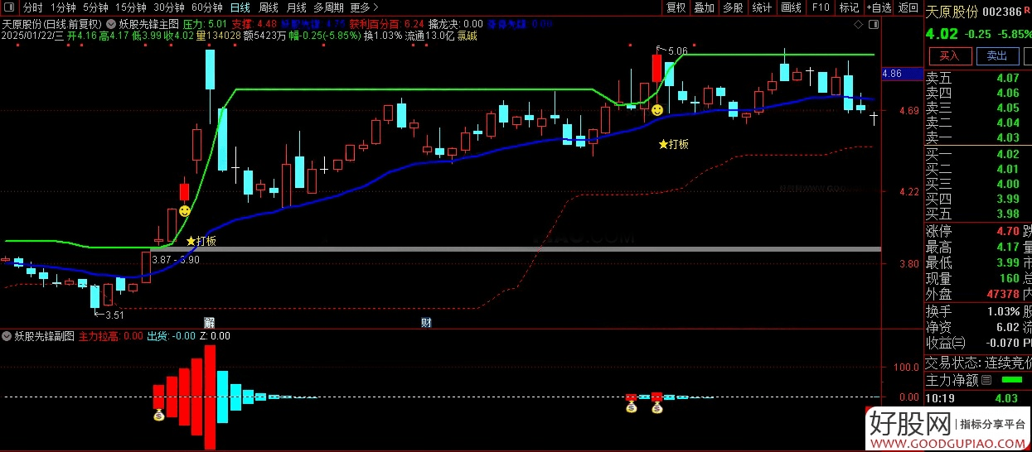Click the 叠加 overlay button
The image size is (1032, 452).
(705, 7)
